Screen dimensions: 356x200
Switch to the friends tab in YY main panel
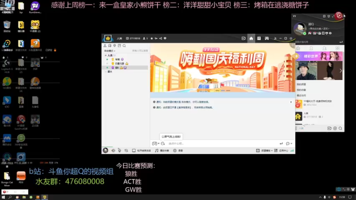(x=311, y=48)
